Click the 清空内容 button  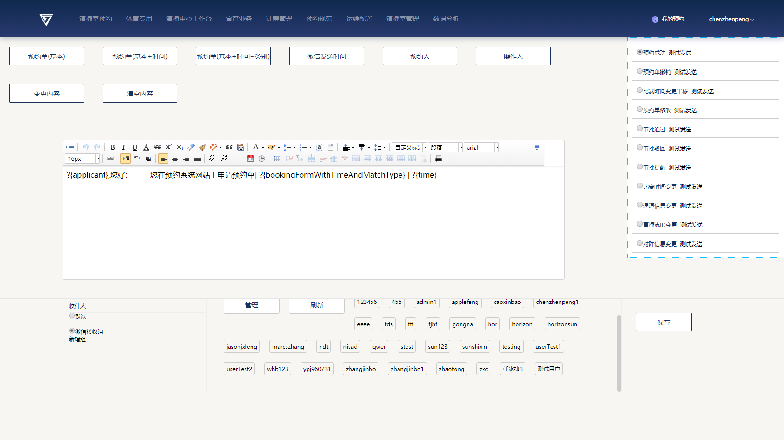point(140,93)
